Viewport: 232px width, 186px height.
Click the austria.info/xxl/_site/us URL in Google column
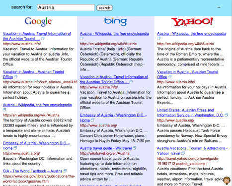[40, 82]
